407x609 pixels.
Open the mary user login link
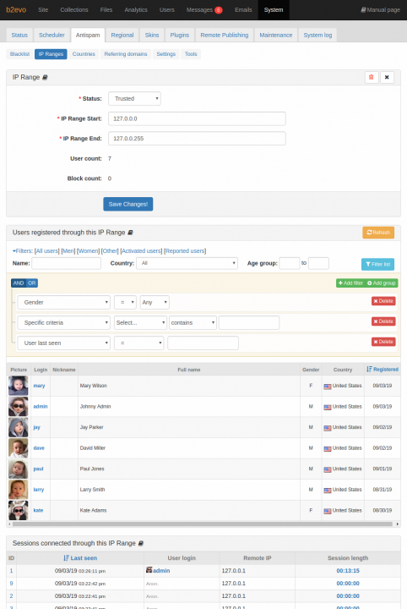(39, 386)
